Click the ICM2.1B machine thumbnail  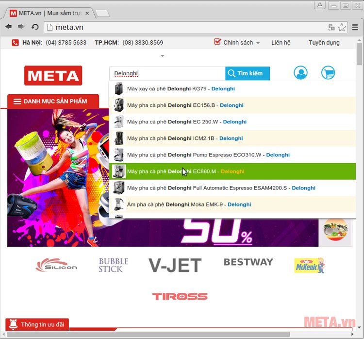click(119, 138)
